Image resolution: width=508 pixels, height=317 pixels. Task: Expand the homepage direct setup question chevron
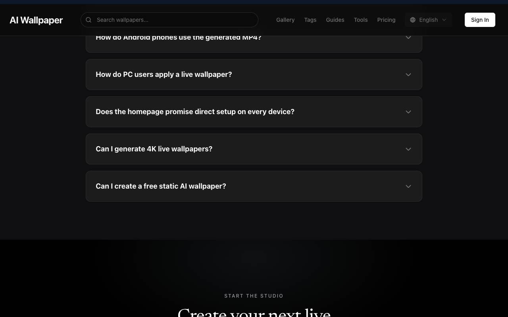(x=408, y=112)
